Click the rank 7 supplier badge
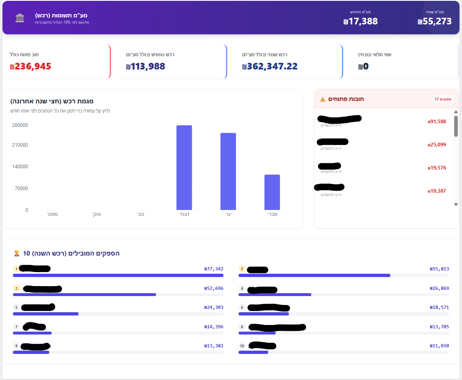This screenshot has width=462, height=380. (16, 327)
